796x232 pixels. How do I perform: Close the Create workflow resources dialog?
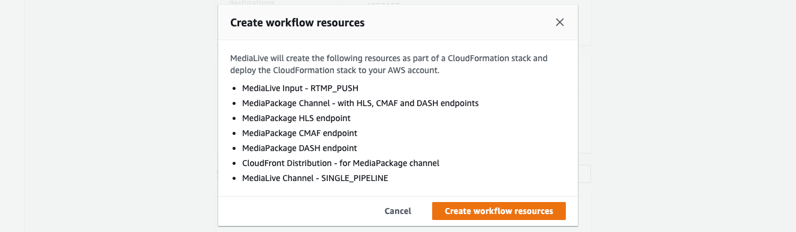coord(560,23)
